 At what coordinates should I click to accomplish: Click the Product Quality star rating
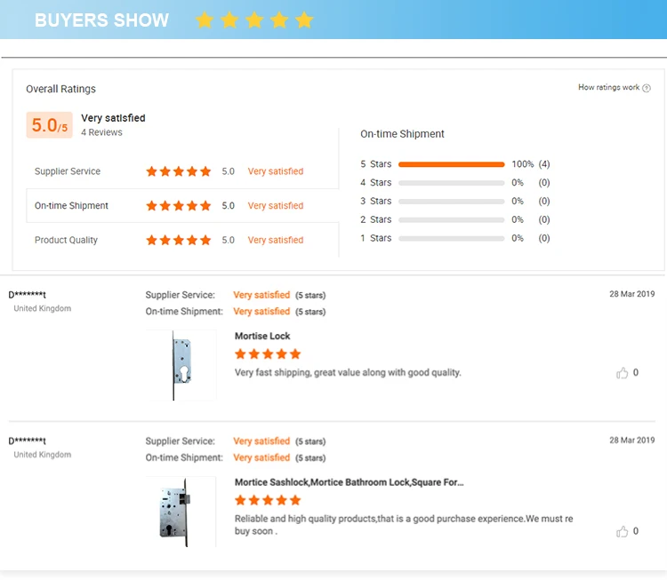(179, 240)
